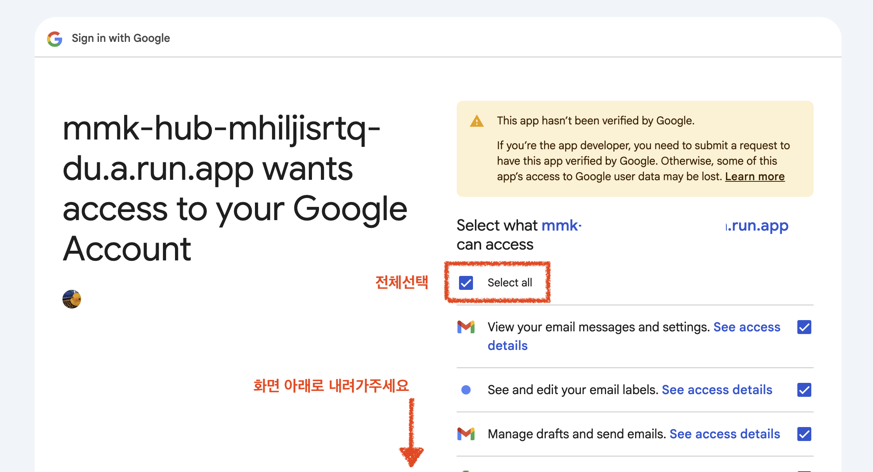Open See access details for email labels

[x=717, y=389]
